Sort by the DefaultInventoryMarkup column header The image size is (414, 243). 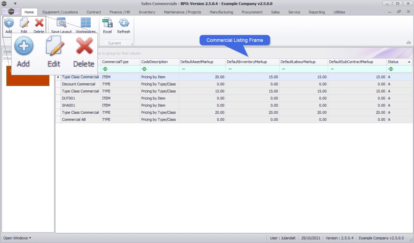tap(252, 62)
